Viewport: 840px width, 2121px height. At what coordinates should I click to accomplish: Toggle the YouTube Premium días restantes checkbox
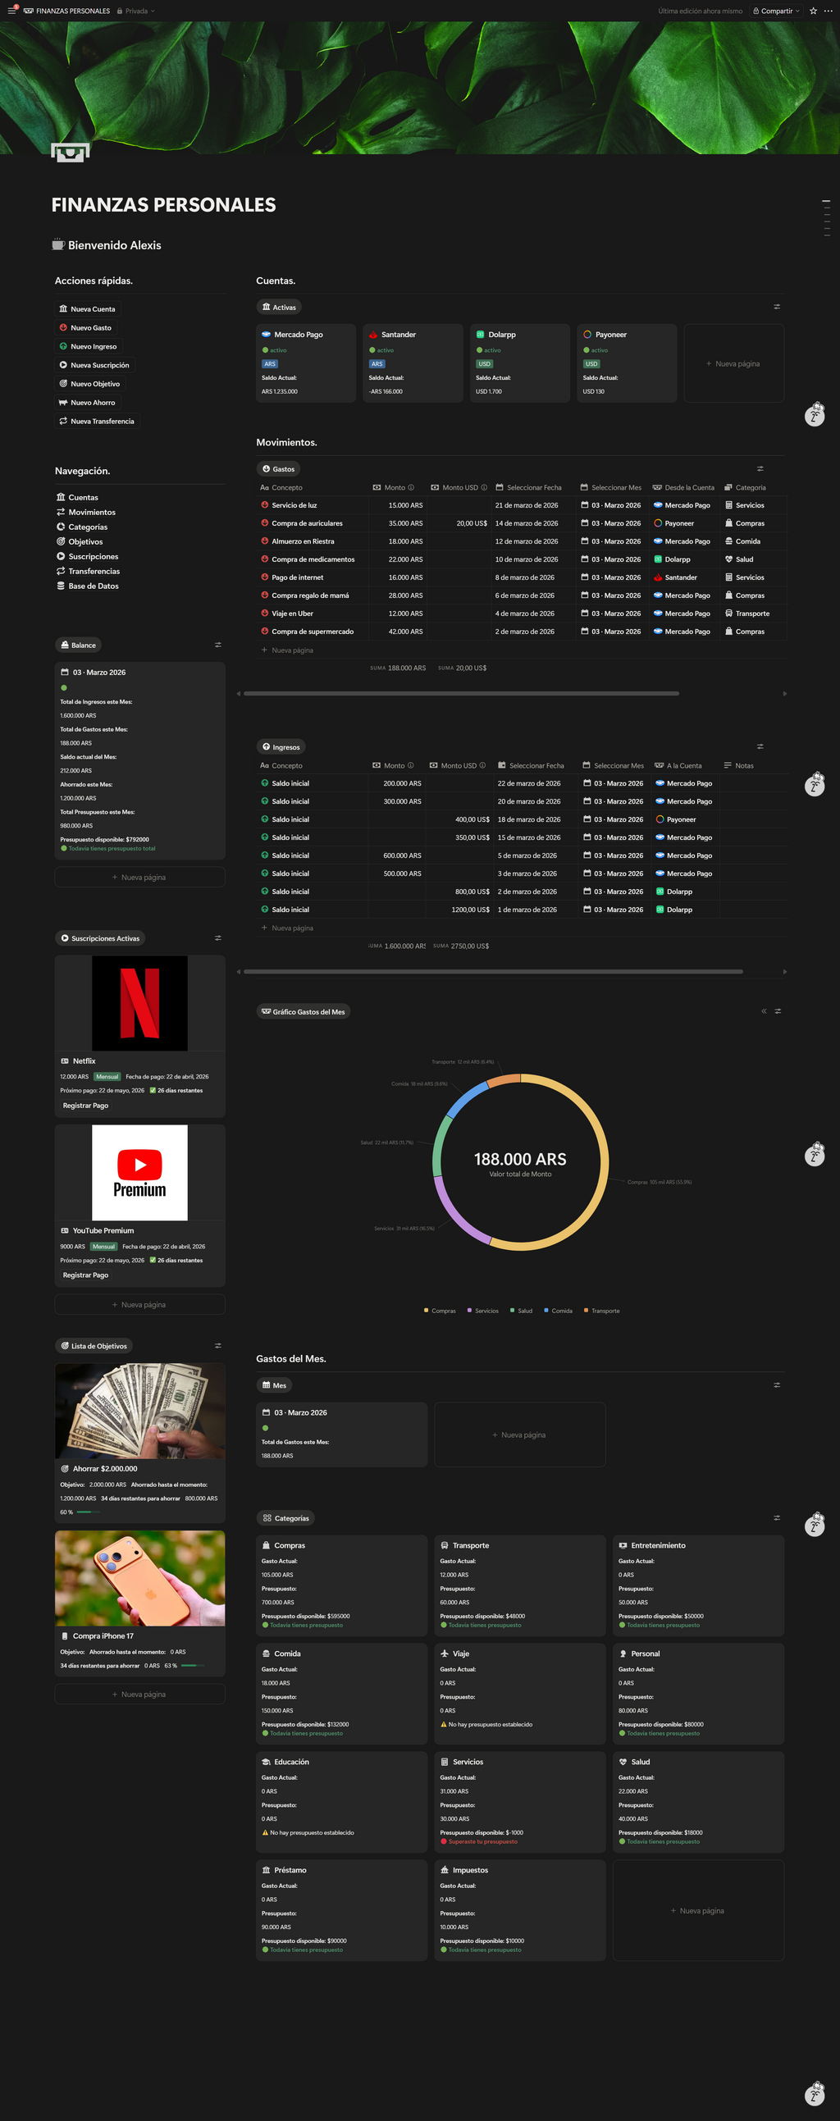point(153,1260)
